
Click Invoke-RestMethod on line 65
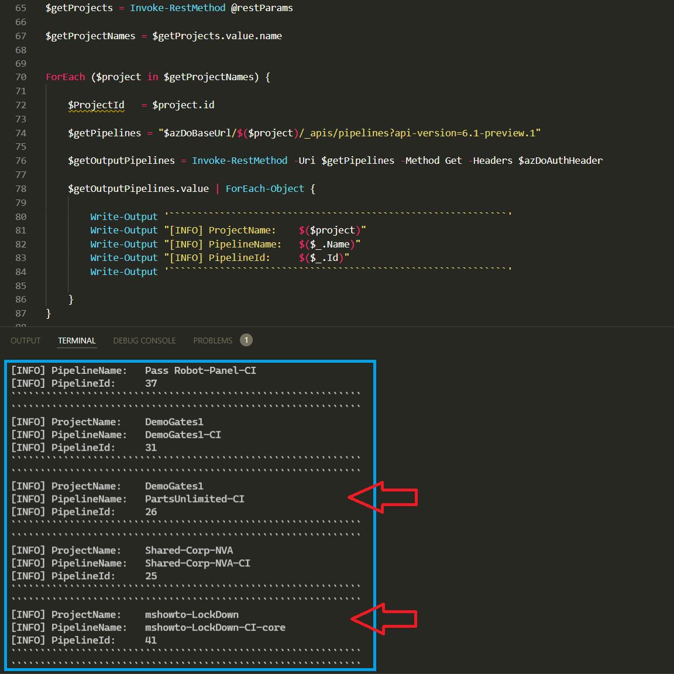(x=177, y=8)
